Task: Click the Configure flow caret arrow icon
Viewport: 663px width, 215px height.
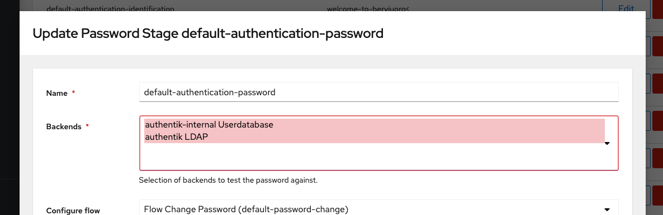Action: 607,209
